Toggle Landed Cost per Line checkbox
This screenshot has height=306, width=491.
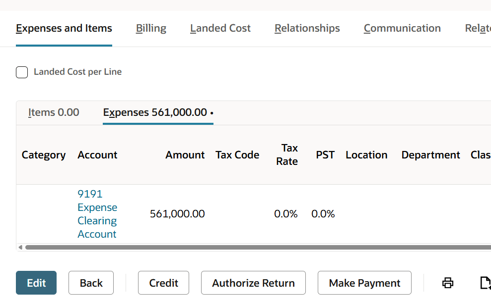click(22, 72)
